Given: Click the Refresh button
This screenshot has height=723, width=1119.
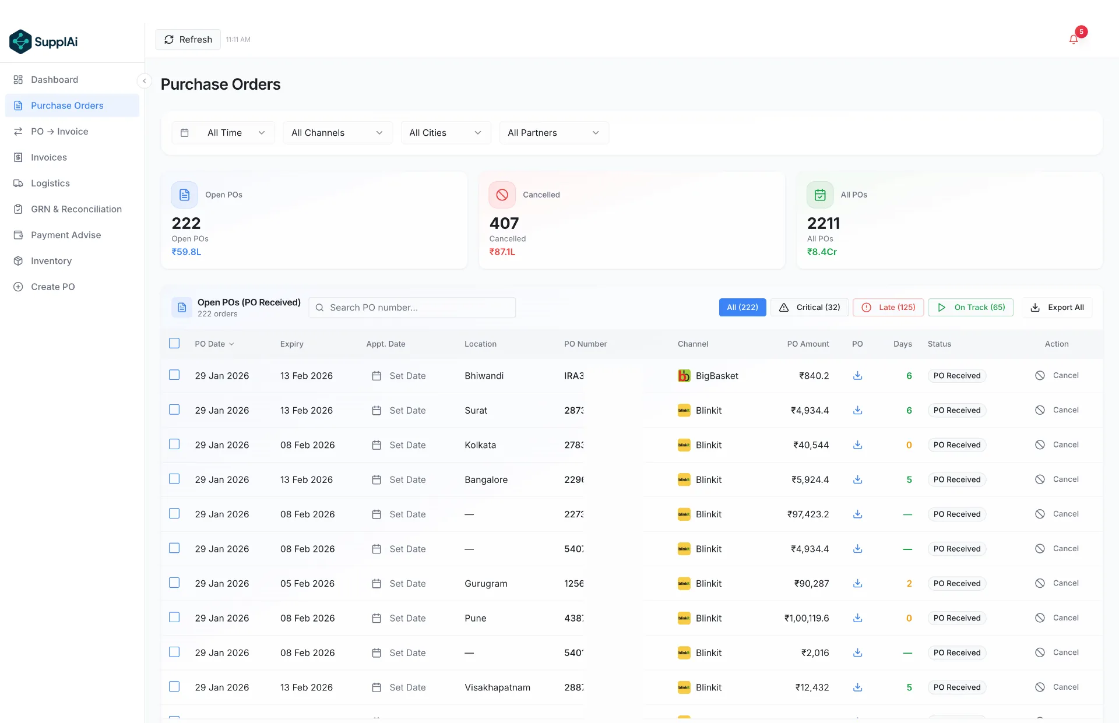Looking at the screenshot, I should 188,40.
